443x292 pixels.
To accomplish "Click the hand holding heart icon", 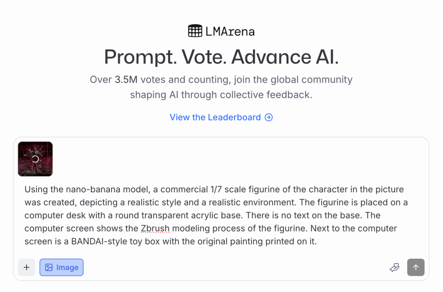I will [x=394, y=268].
